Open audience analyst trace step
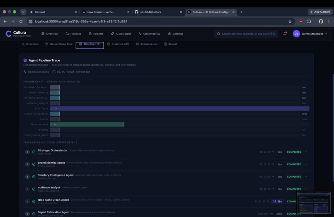334x217 pixels. point(166,189)
